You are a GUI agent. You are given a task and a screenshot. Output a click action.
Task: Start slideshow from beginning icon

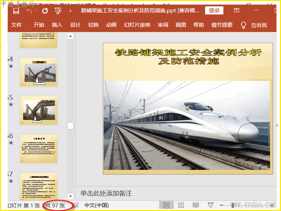coord(58,11)
